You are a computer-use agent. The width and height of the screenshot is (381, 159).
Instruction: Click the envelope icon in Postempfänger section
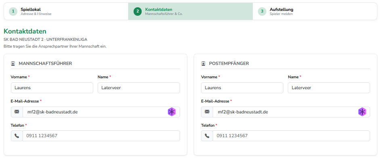pyautogui.click(x=207, y=112)
